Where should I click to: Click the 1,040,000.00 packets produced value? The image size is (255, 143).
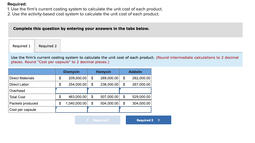[x=76, y=103]
